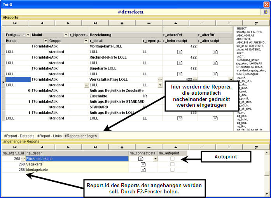
Task: Click next record arrow in Reports toolbar
Action: tap(68, 23)
